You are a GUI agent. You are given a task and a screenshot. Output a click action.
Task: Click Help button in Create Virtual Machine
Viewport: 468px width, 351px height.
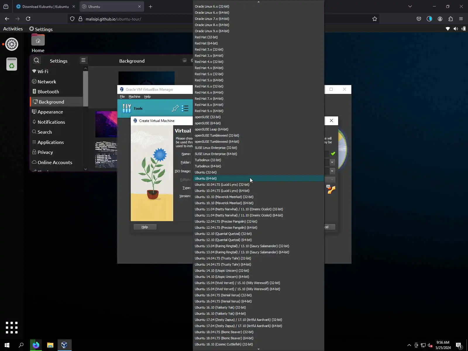pyautogui.click(x=145, y=227)
